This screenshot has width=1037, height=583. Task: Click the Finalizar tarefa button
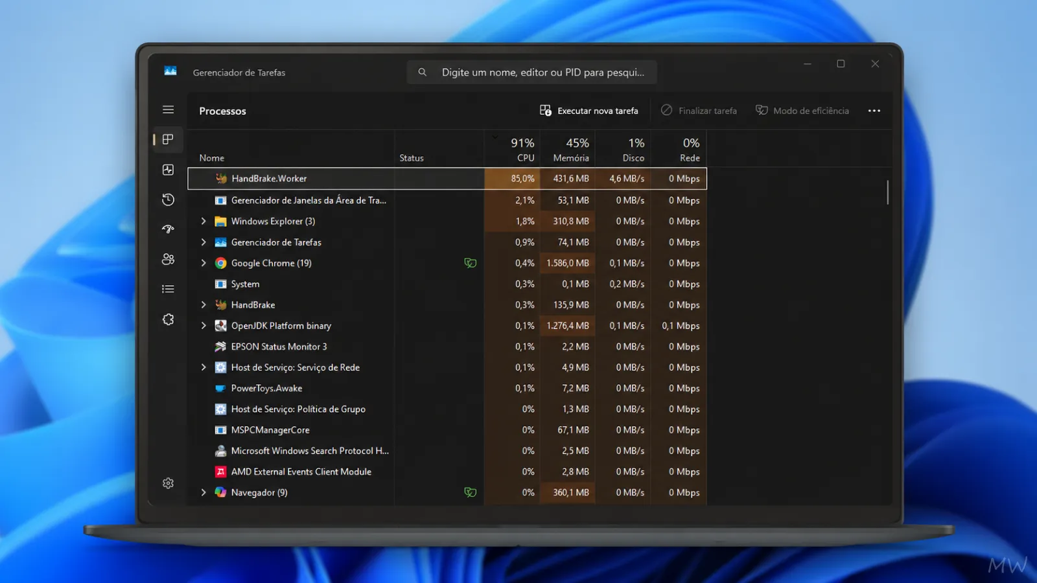coord(699,111)
